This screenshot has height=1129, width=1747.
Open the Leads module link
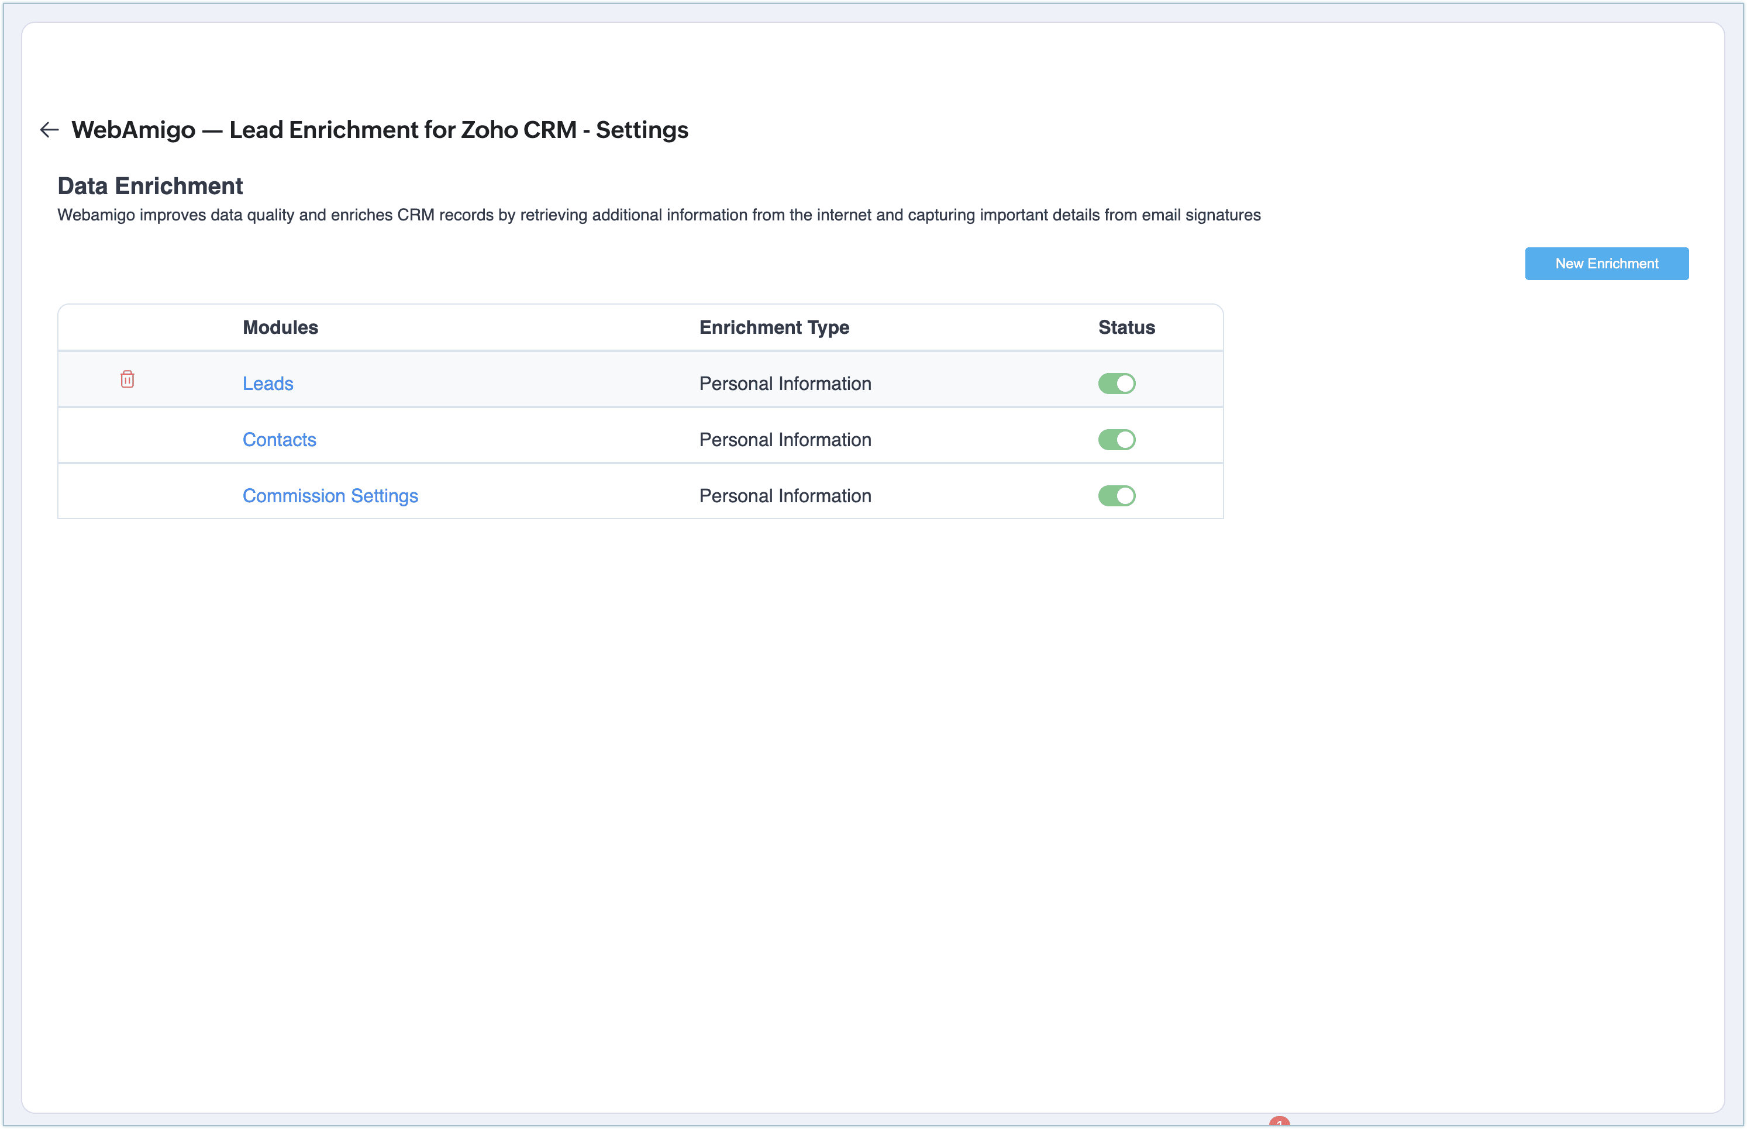coord(268,384)
